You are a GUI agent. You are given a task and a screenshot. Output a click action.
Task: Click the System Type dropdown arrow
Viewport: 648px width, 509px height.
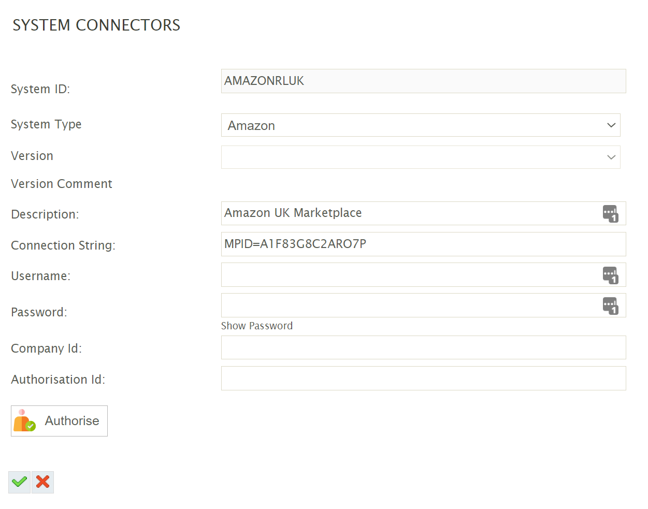(x=611, y=125)
